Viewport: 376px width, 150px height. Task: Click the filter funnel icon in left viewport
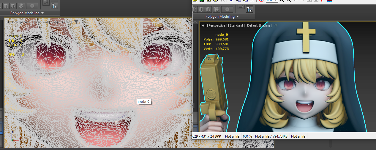(x=76, y=22)
